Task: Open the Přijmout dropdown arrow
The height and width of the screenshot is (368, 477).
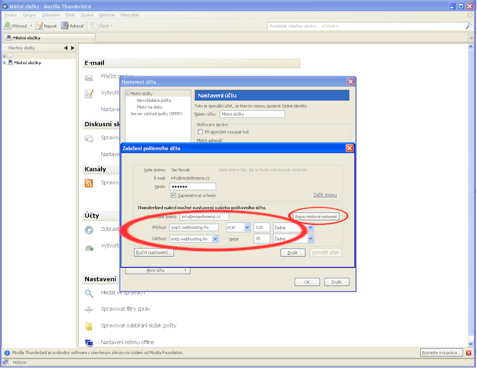Action: pos(31,26)
